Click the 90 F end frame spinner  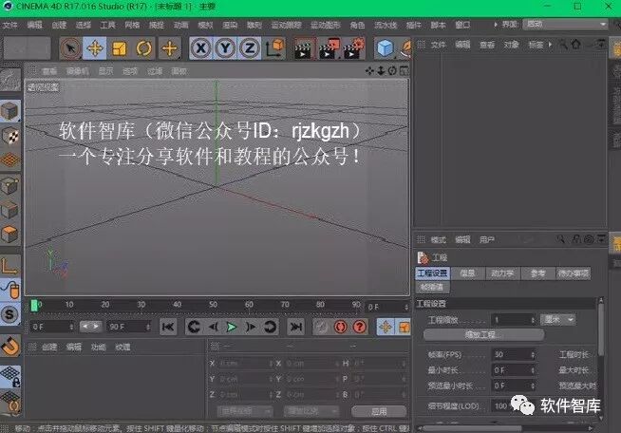[148, 327]
